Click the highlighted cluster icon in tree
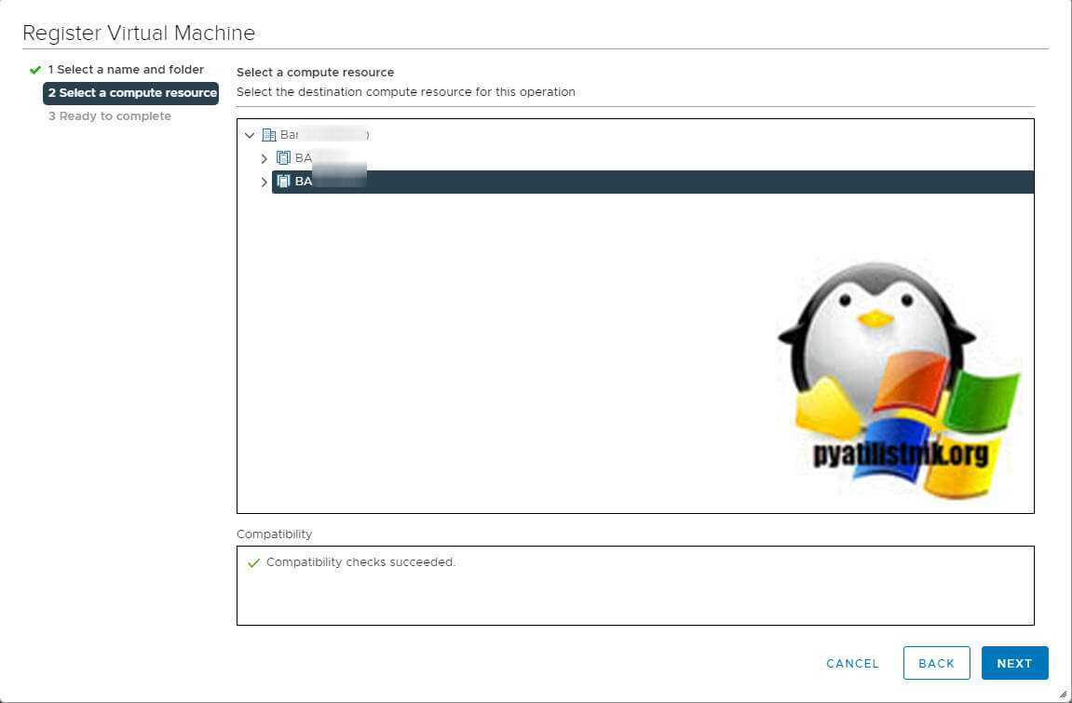The image size is (1072, 703). [x=284, y=182]
